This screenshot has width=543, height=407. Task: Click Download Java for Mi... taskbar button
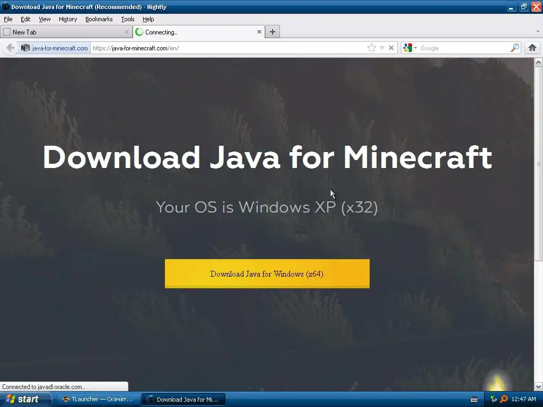point(183,400)
